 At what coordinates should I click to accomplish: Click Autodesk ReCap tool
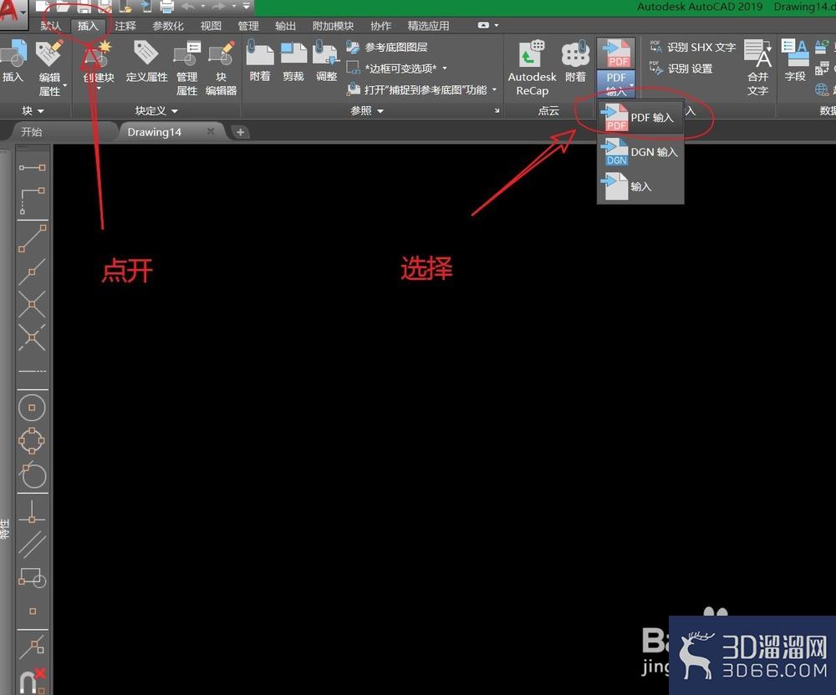coord(532,68)
